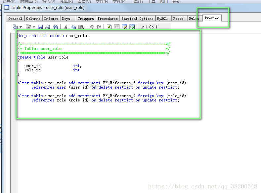261x193 pixels.
Task: Refresh the preview script
Action: pos(109,27)
